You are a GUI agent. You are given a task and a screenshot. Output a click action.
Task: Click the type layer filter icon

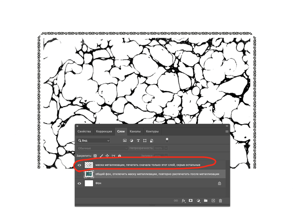coord(138,140)
